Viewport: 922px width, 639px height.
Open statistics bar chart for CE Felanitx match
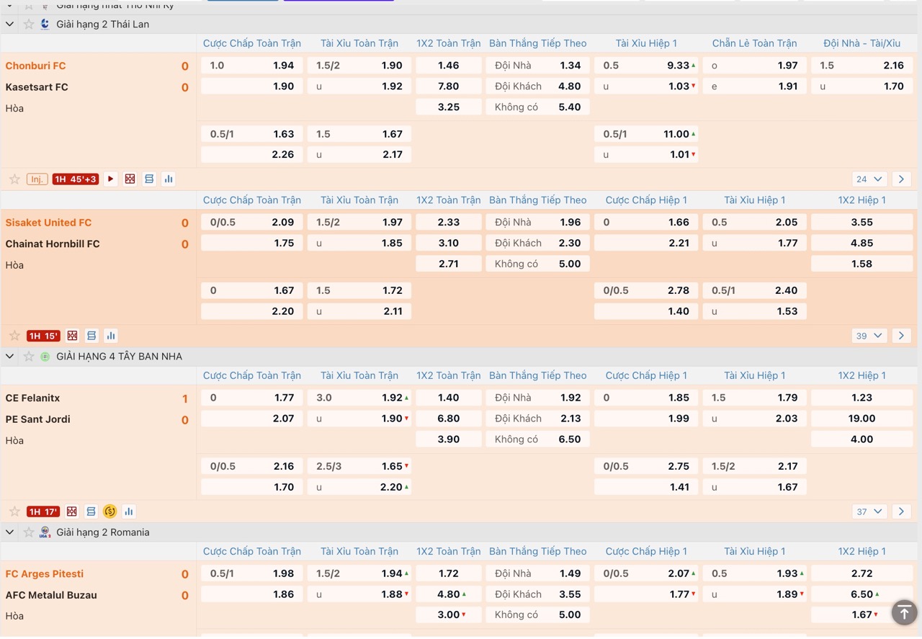pyautogui.click(x=129, y=511)
